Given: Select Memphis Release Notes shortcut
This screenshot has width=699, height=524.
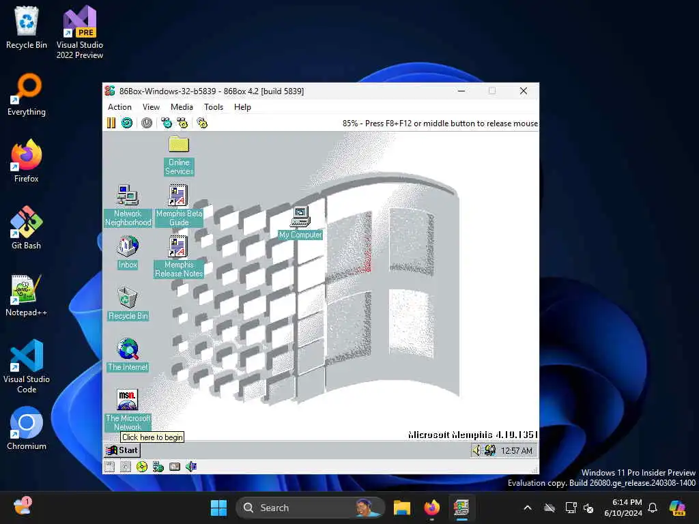Looking at the screenshot, I should coord(179,257).
